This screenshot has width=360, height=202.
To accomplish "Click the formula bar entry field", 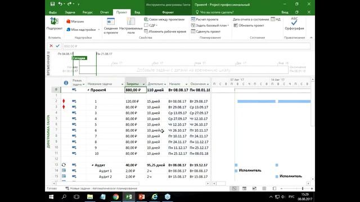I will point(187,46).
